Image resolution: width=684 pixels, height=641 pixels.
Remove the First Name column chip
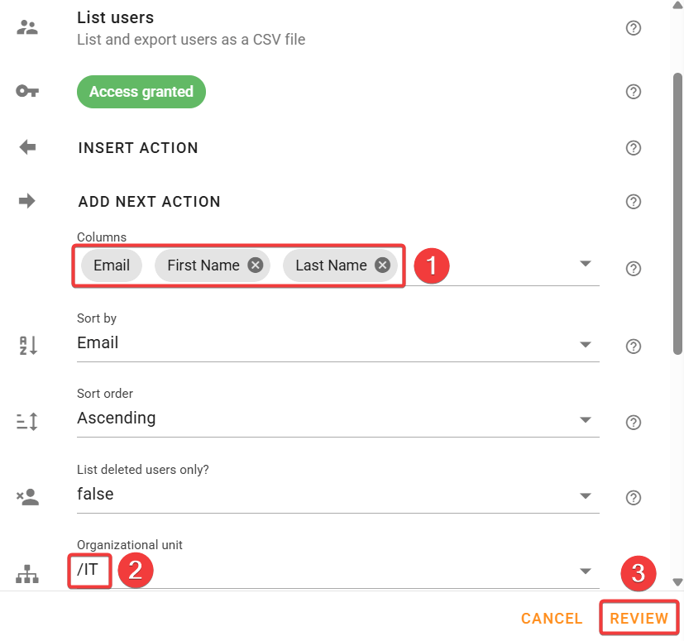[256, 265]
